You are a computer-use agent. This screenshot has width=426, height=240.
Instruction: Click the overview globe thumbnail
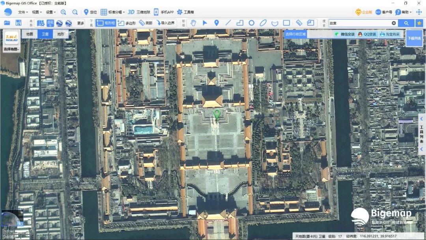click(12, 218)
